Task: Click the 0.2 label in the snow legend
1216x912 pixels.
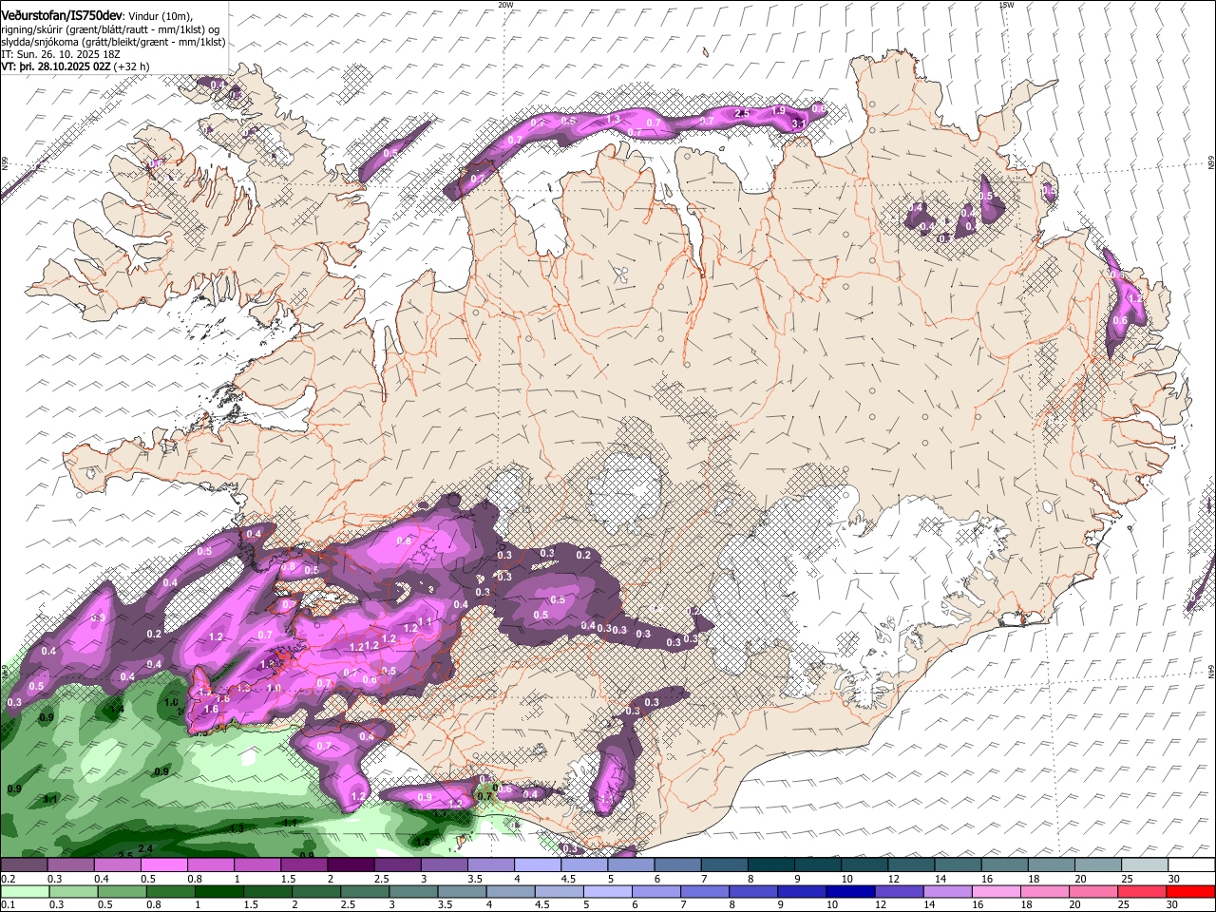Action: coord(8,879)
